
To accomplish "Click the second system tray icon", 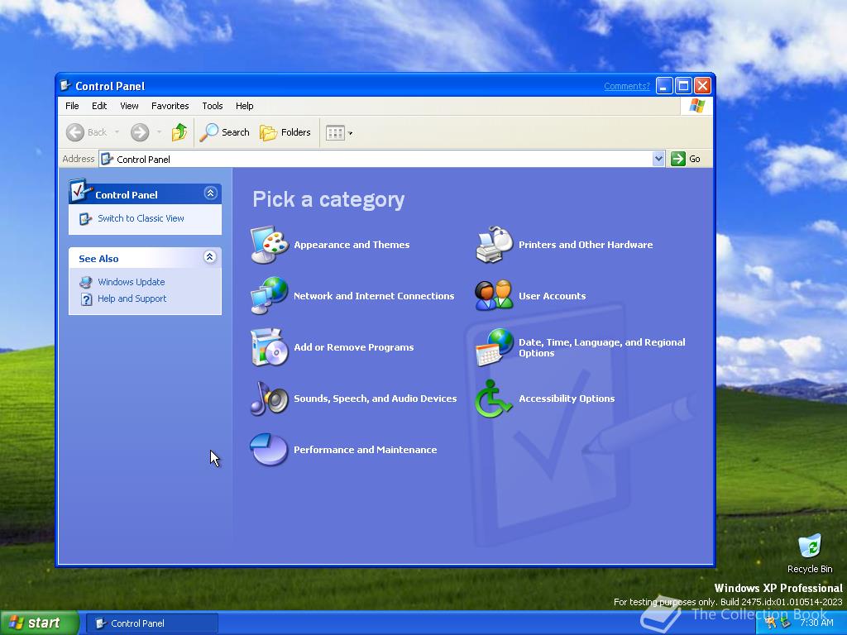I will [786, 623].
